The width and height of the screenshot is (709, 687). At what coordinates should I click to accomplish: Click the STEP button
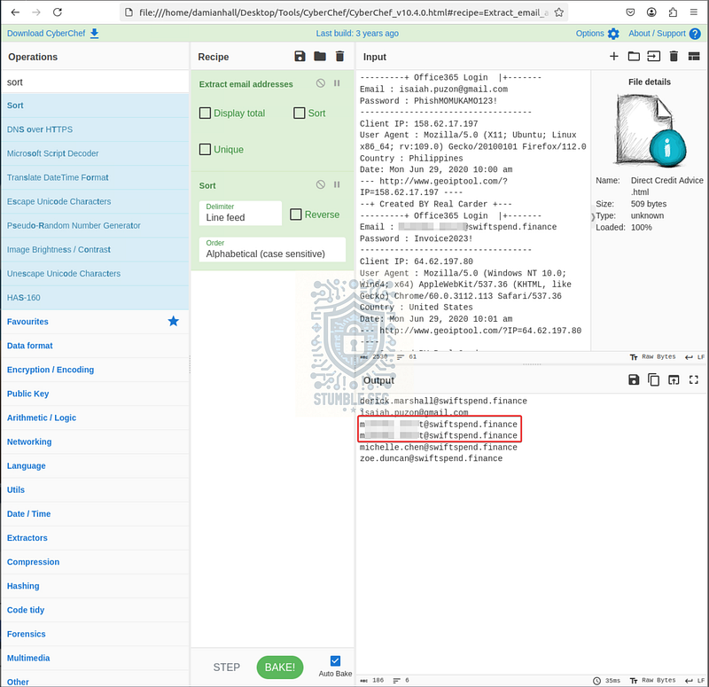[x=227, y=667]
